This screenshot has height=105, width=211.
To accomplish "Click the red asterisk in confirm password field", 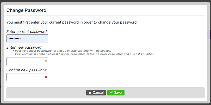I will pos(46,77).
